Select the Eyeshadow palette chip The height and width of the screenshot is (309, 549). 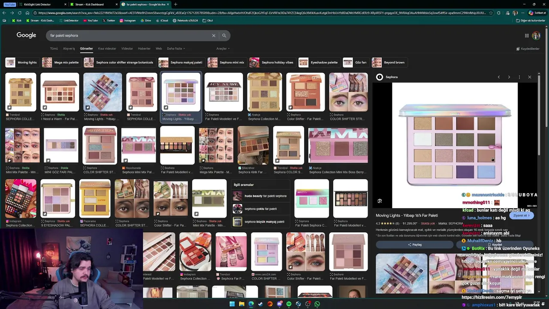319,63
